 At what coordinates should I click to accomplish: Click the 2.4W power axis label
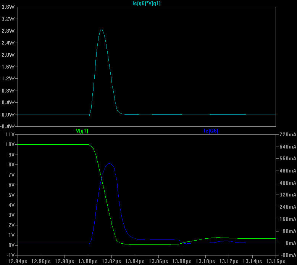[8, 43]
